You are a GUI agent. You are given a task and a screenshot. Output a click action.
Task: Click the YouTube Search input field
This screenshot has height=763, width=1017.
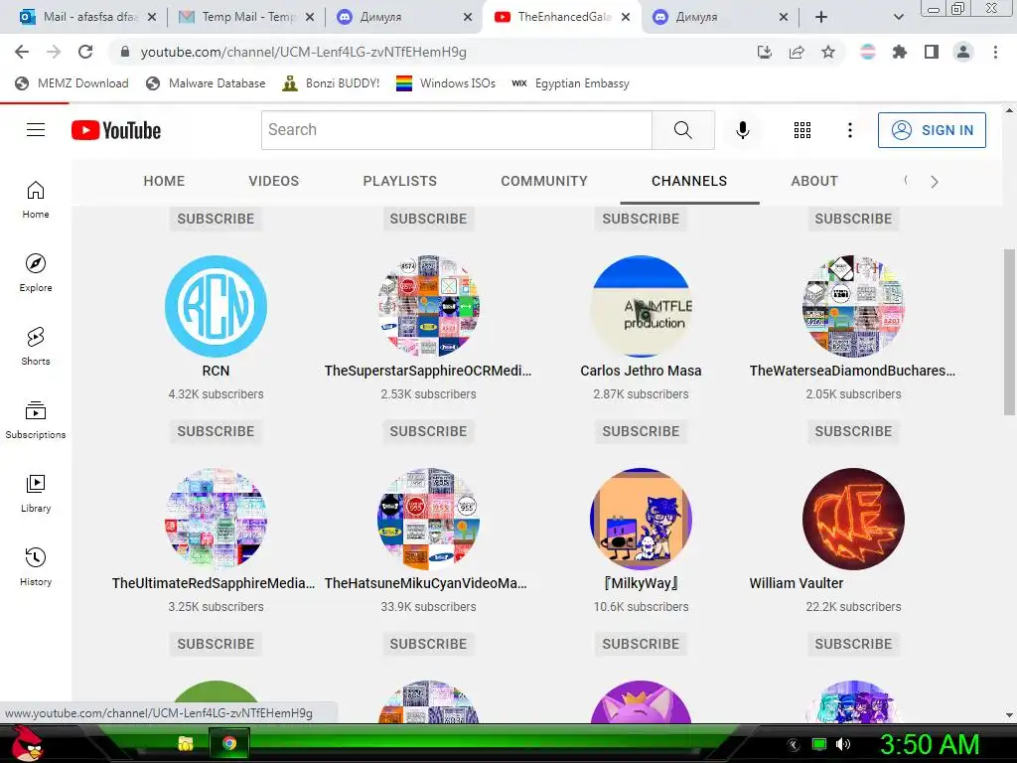tap(457, 130)
